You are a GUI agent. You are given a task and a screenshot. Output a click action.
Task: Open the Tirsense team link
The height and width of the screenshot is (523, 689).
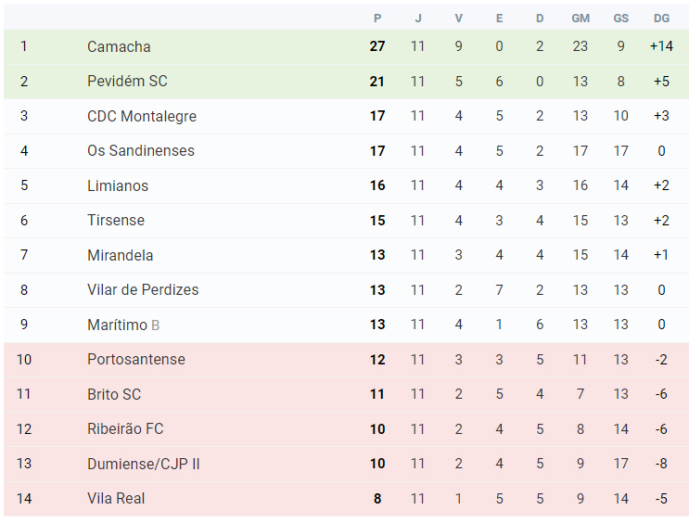[x=116, y=220]
